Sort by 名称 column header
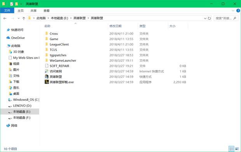The image size is (241, 152). [47, 26]
